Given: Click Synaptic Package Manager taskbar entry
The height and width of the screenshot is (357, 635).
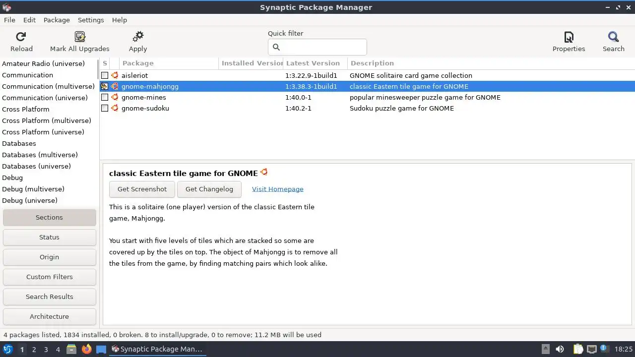Looking at the screenshot, I should (157, 349).
